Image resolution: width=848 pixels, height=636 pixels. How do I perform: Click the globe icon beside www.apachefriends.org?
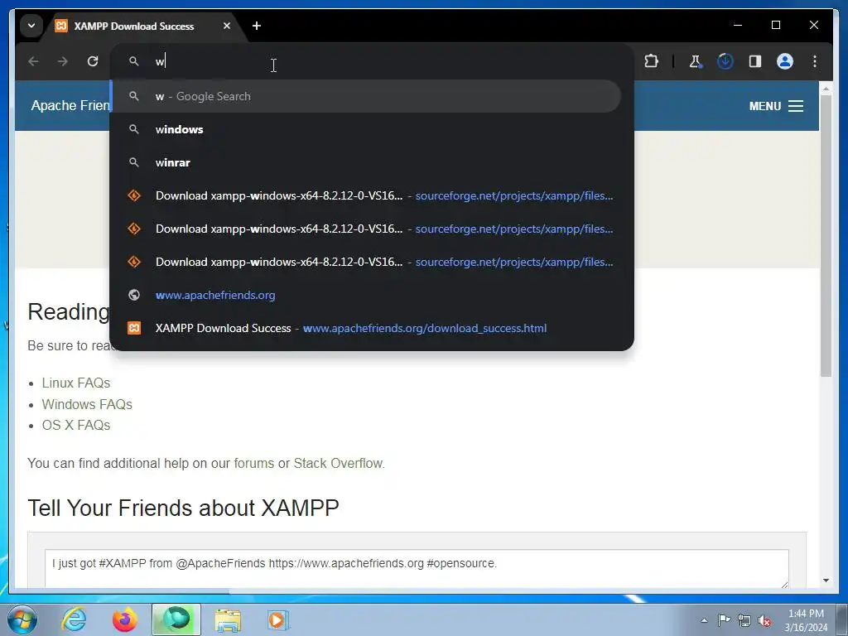[134, 296]
